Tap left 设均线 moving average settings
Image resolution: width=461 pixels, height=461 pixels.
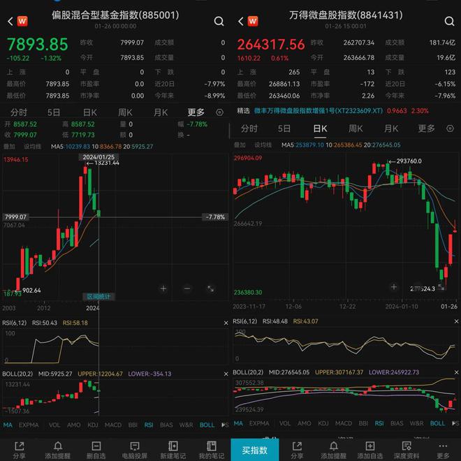(33, 147)
